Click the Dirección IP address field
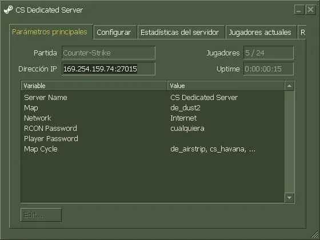Screen dimensions: 320x240 109,69
